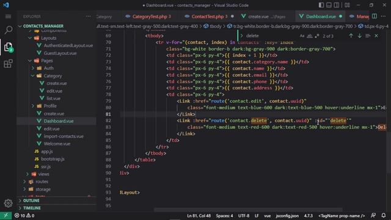
Task: Expand the routes folder
Action: pos(42,182)
